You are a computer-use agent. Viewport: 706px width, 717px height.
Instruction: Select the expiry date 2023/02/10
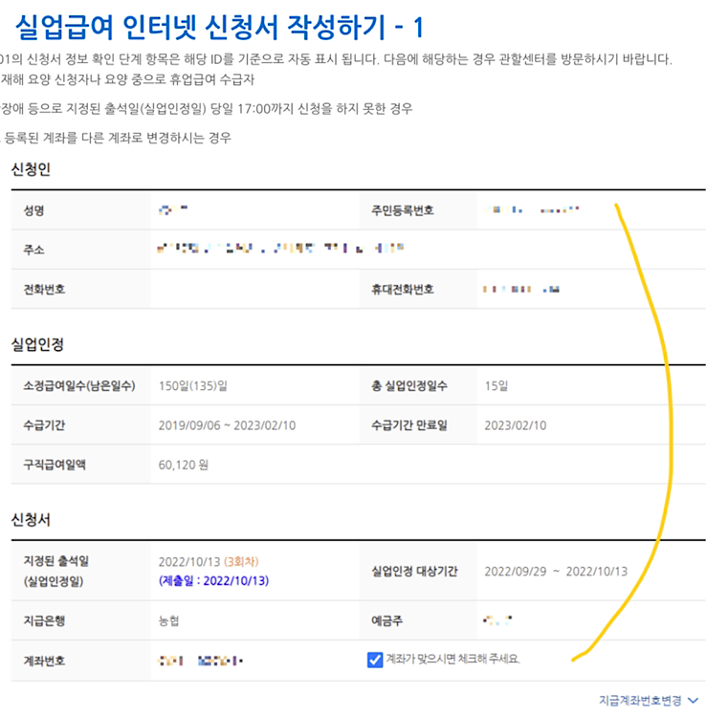coord(516,425)
